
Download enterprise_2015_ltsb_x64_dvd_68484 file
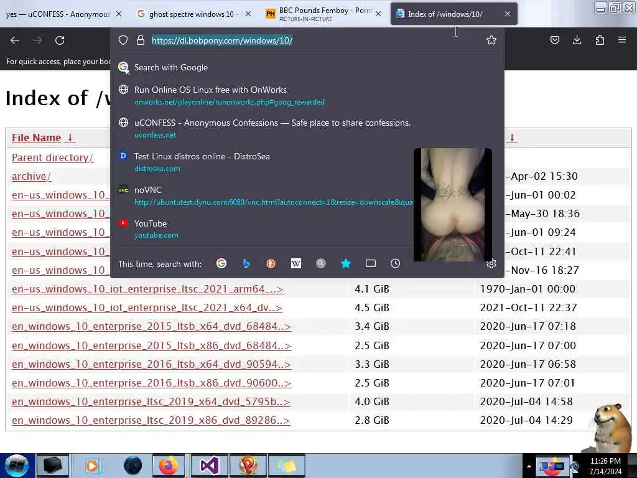(152, 326)
